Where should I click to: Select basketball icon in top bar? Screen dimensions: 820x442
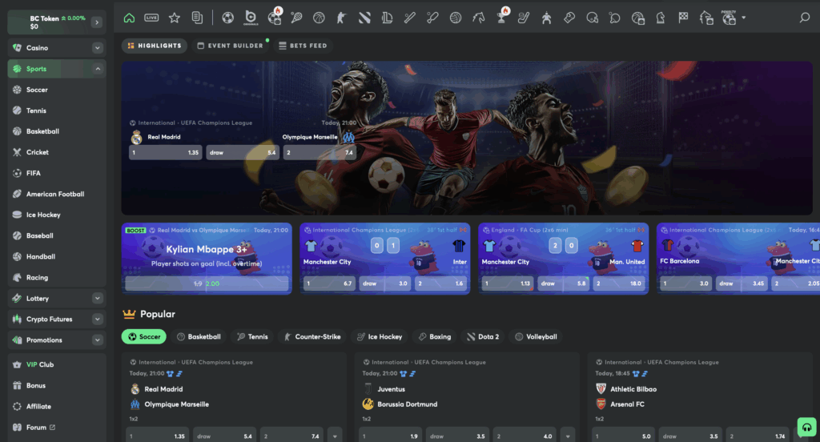pyautogui.click(x=319, y=18)
